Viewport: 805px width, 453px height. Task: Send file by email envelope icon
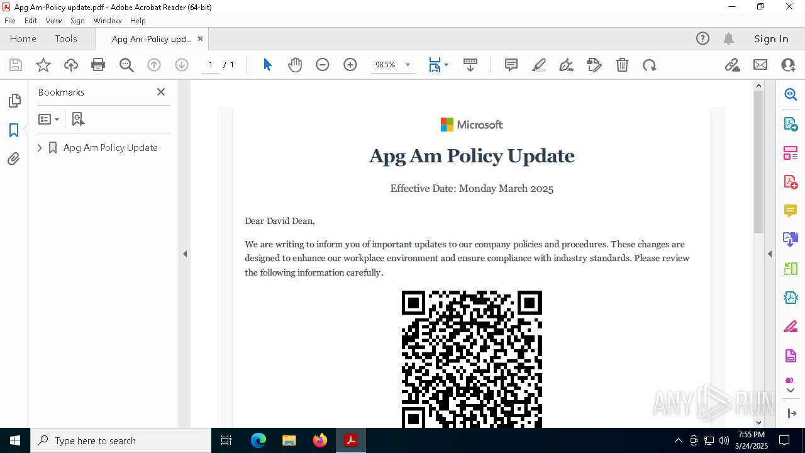760,65
